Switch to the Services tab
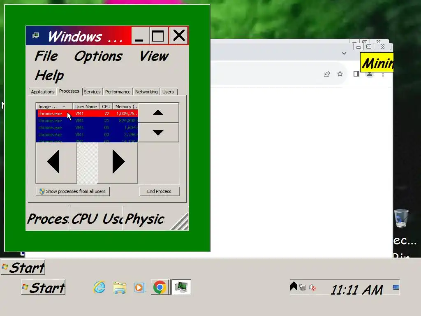This screenshot has width=421, height=316. point(92,92)
